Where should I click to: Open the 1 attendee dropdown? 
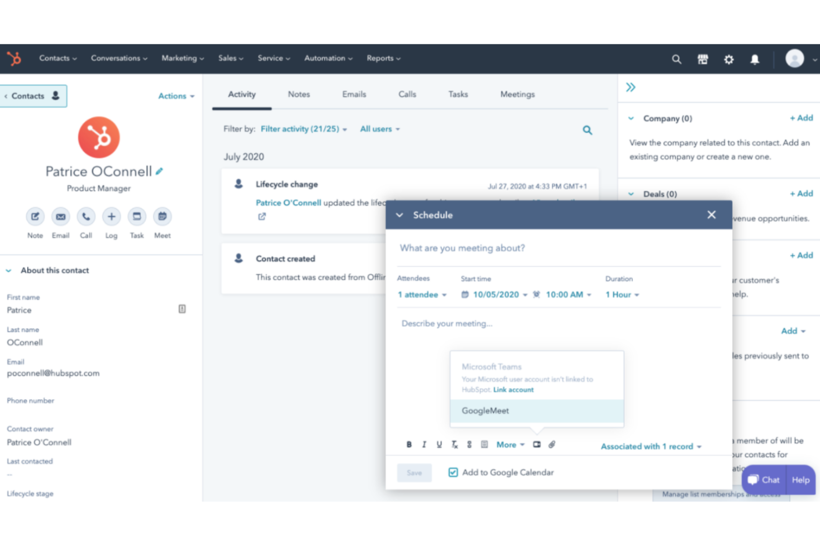click(422, 295)
